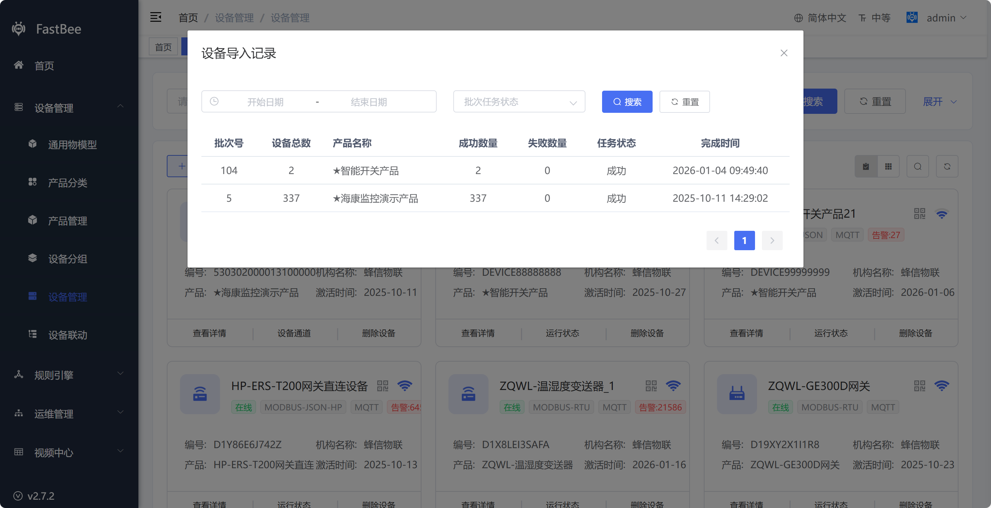Click the card view toggle icon
This screenshot has height=508, width=991.
point(866,166)
